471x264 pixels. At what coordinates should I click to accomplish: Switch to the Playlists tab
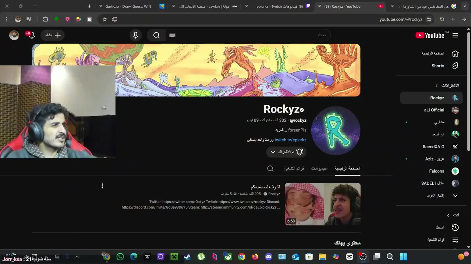point(294,169)
